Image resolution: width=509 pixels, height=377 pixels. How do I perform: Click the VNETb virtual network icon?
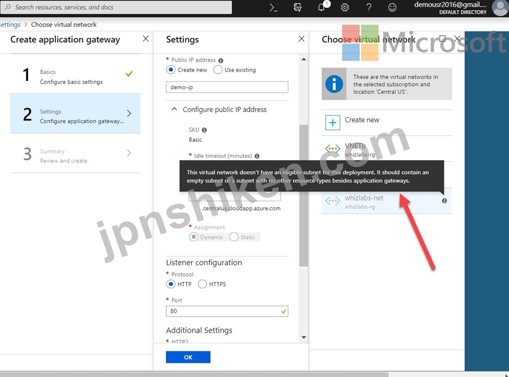(333, 149)
